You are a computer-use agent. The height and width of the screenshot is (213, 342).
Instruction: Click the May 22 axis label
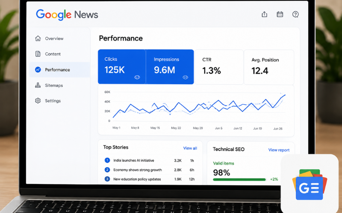pos(176,128)
